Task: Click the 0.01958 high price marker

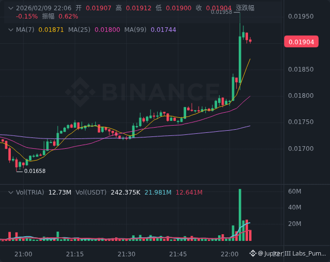Action: pyautogui.click(x=222, y=12)
